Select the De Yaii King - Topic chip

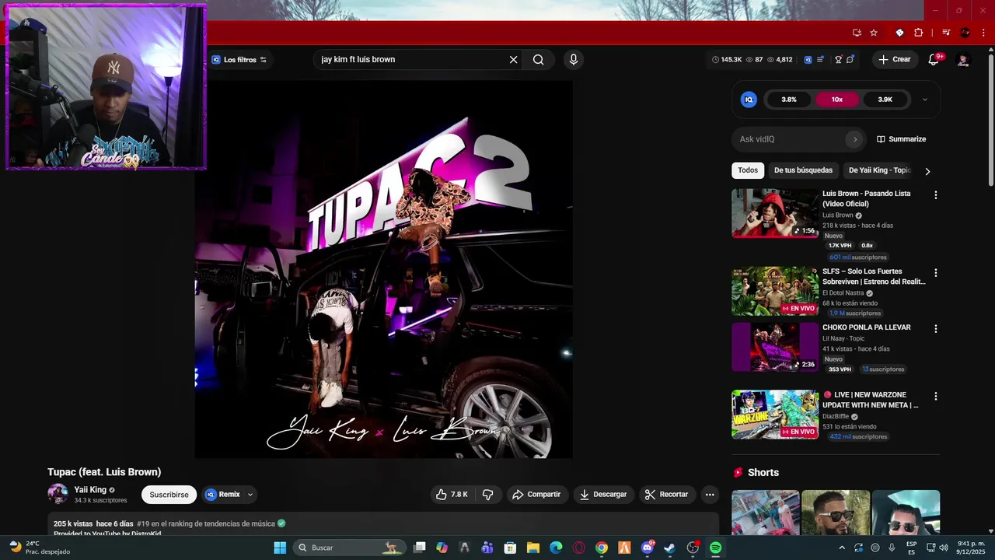[x=879, y=170]
